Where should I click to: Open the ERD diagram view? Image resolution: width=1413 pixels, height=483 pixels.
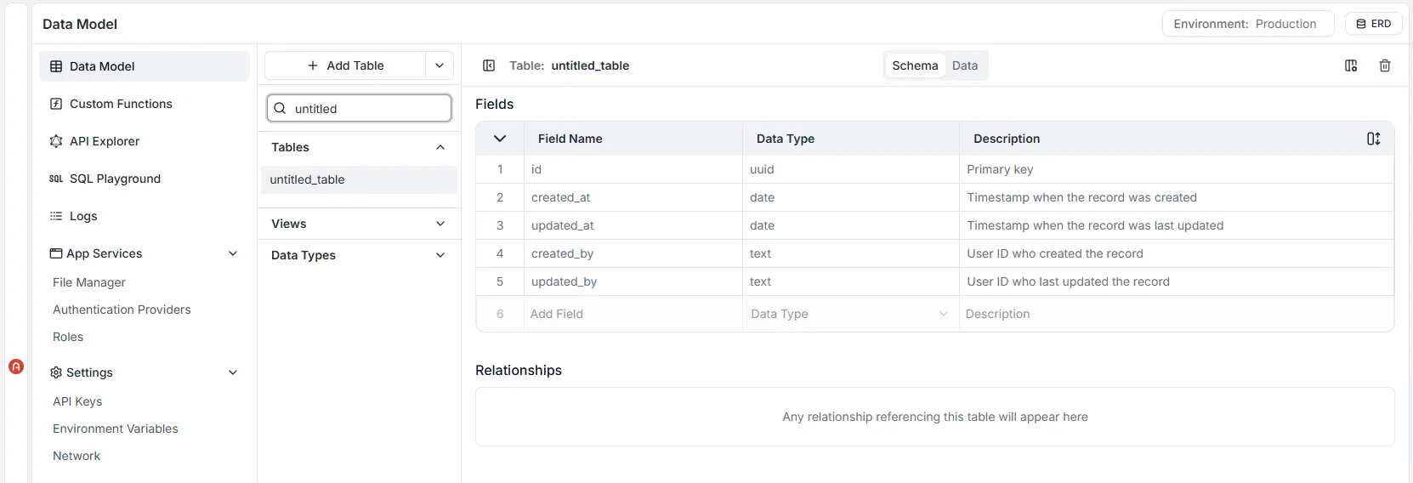point(1373,24)
